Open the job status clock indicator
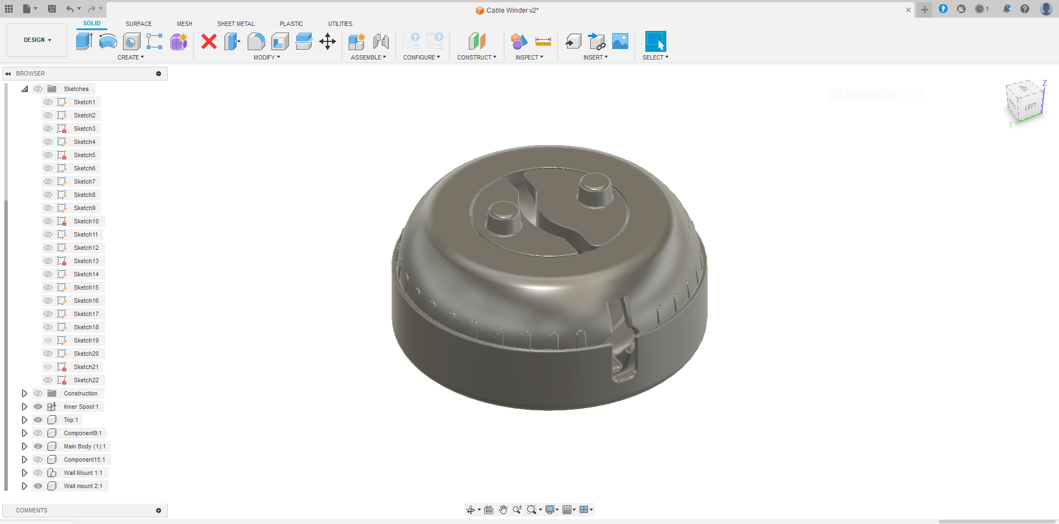1059x524 pixels. [982, 9]
